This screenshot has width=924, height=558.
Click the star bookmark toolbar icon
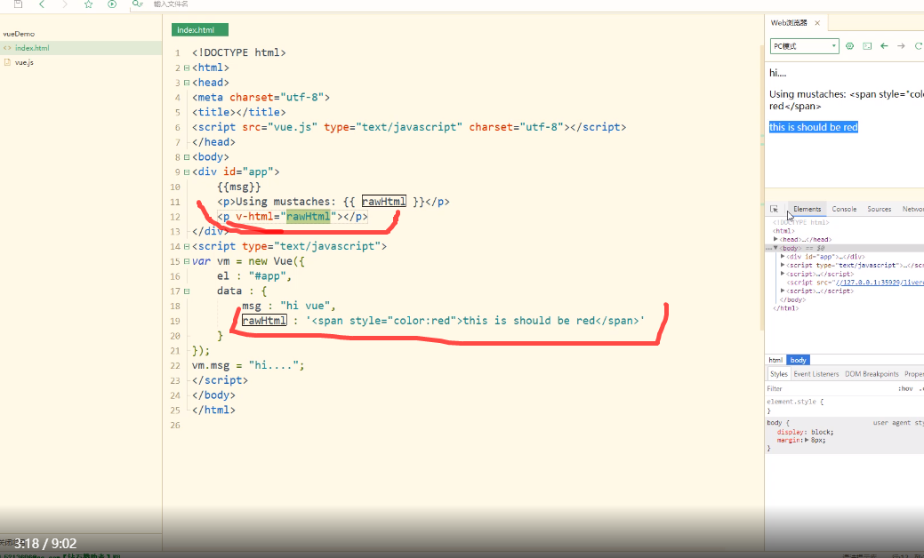[x=88, y=4]
